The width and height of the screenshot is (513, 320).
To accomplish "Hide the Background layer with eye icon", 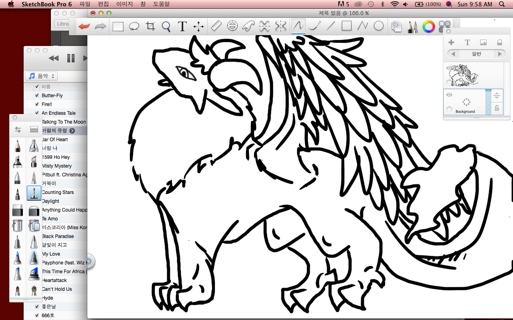I will pyautogui.click(x=449, y=95).
